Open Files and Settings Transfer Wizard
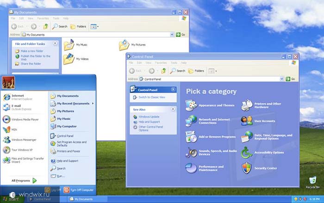The height and width of the screenshot is (203, 324). [x=23, y=160]
